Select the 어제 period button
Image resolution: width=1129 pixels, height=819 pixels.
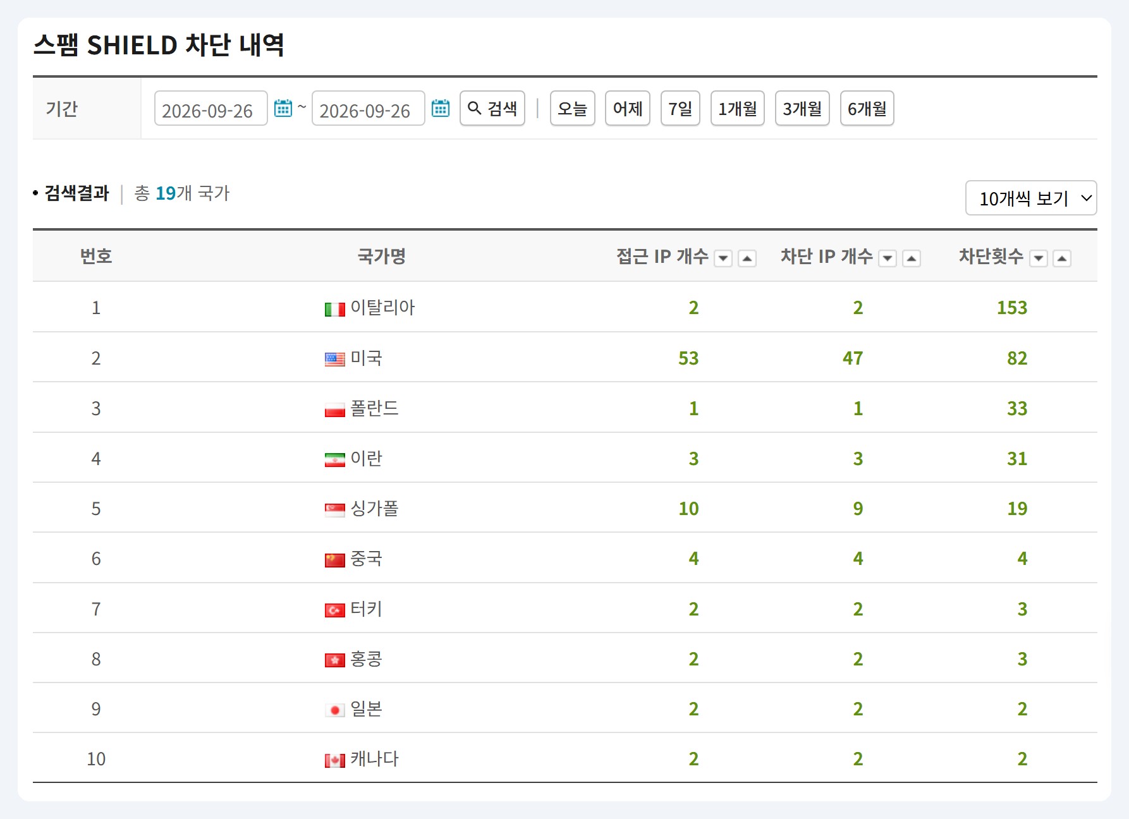tap(628, 108)
